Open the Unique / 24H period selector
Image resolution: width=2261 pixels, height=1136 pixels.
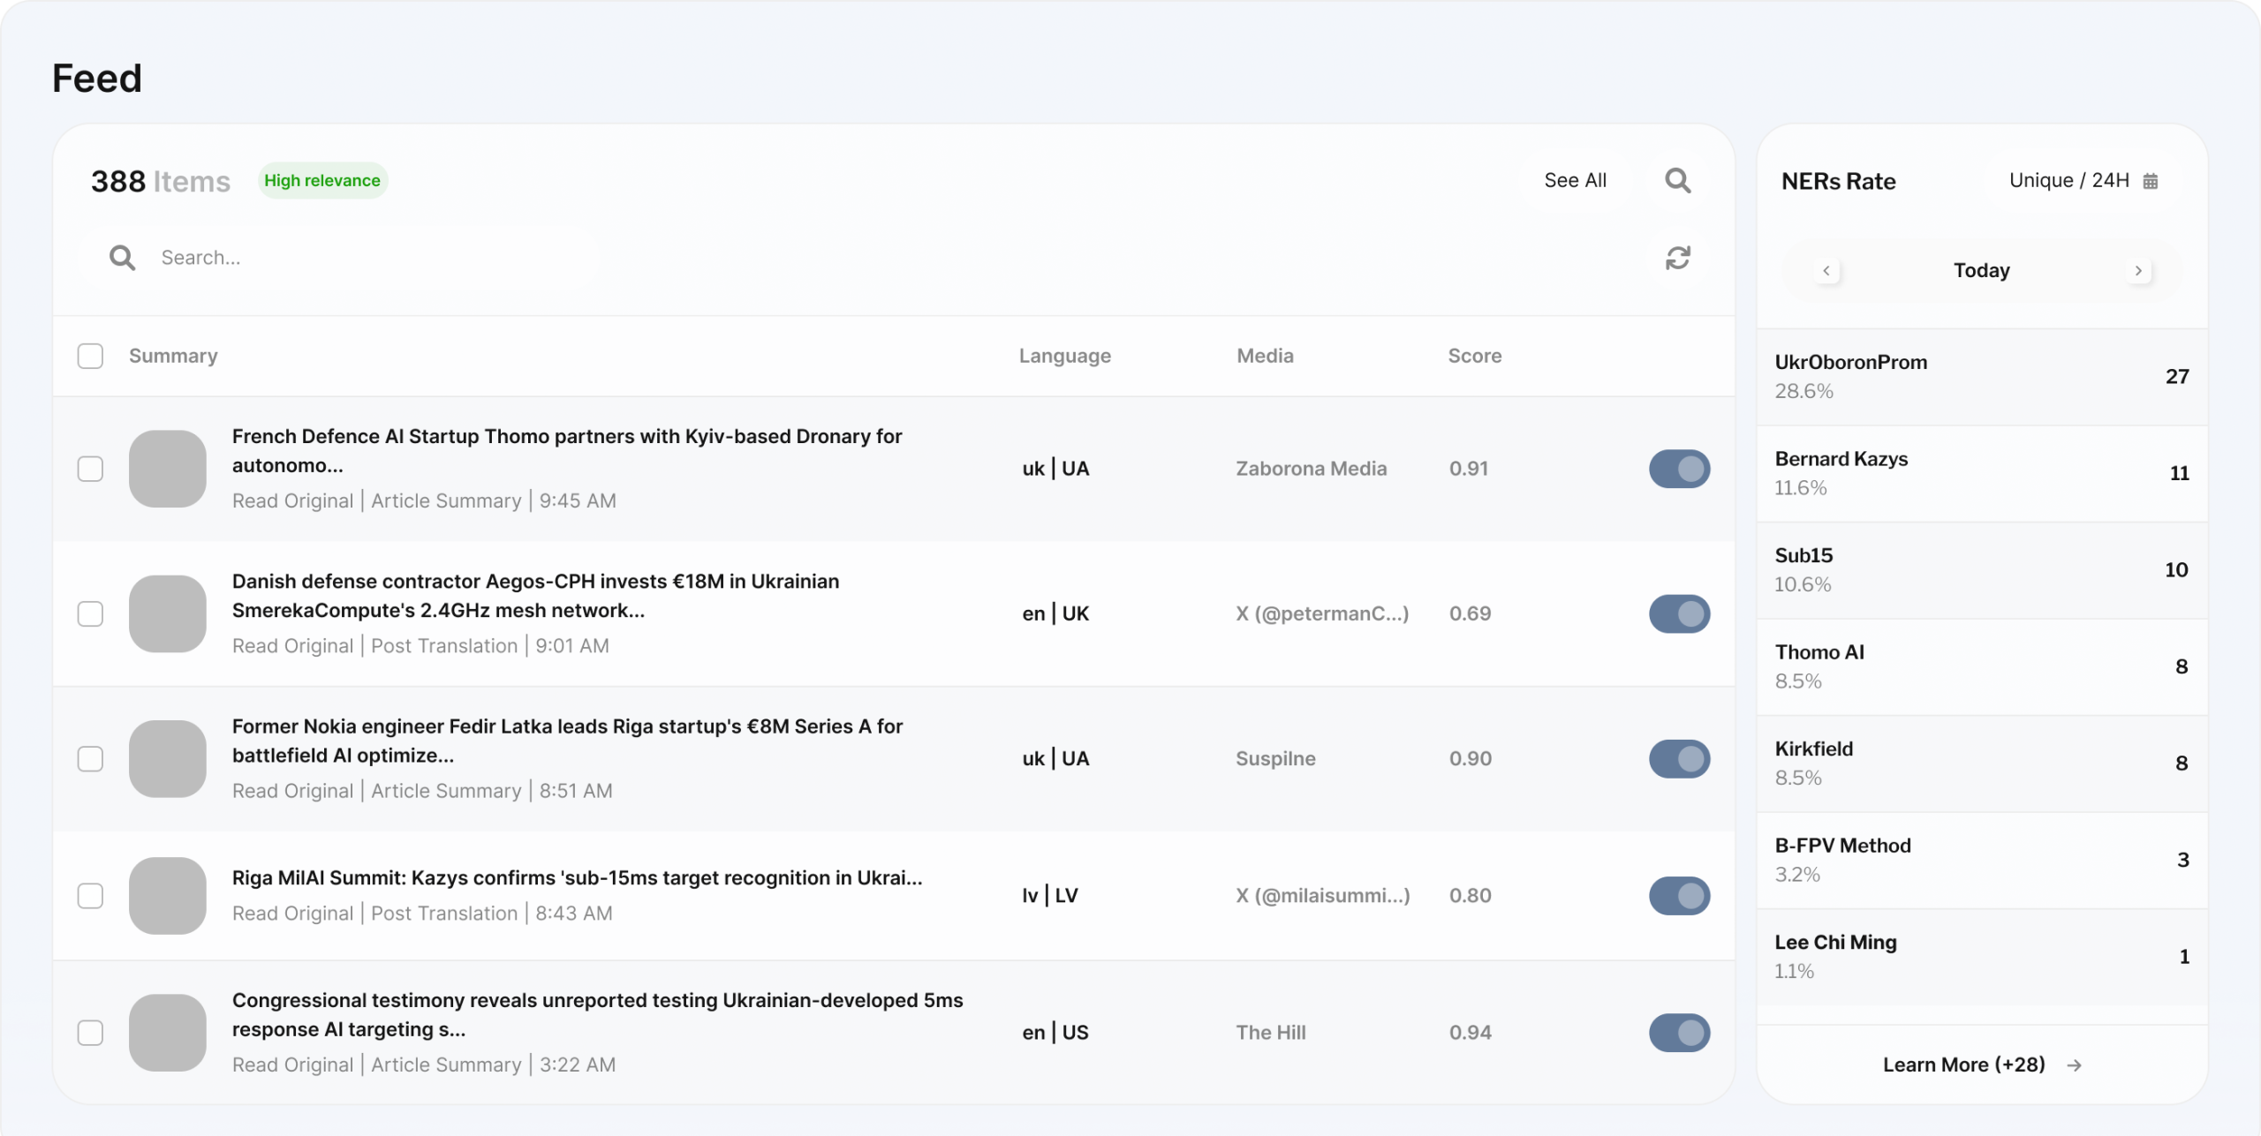[x=2068, y=181]
